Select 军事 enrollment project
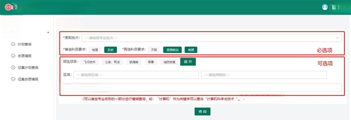 pos(151,62)
